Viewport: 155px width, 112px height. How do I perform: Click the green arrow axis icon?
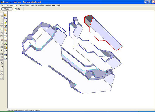click(6, 44)
